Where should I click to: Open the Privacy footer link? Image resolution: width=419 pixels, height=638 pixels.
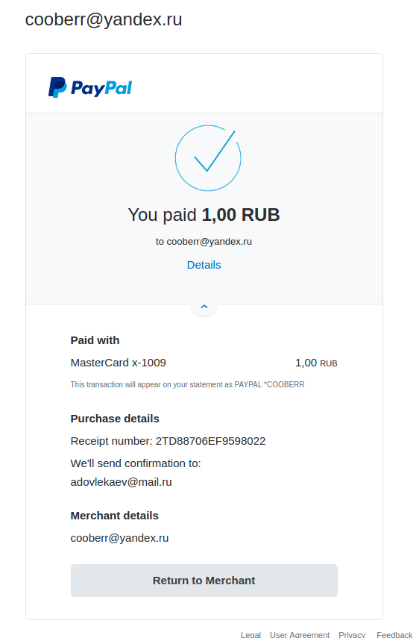tap(352, 634)
